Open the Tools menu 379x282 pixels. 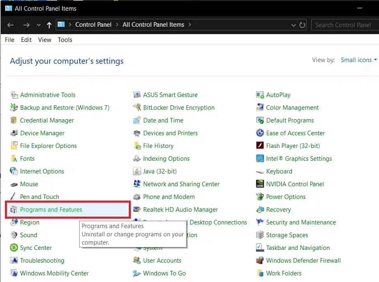[65, 40]
